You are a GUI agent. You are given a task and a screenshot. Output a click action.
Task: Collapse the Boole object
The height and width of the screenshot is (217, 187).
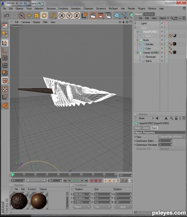pos(137,40)
